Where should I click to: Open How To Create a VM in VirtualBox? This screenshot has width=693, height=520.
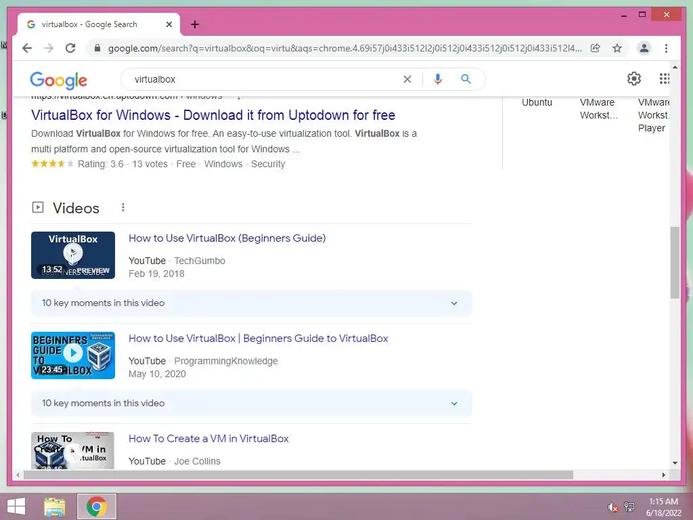pos(208,439)
